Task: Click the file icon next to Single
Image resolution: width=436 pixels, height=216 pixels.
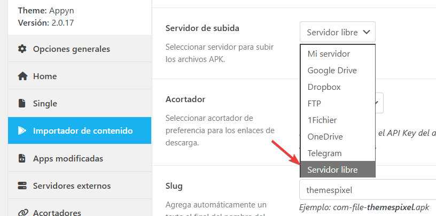Action: 22,103
